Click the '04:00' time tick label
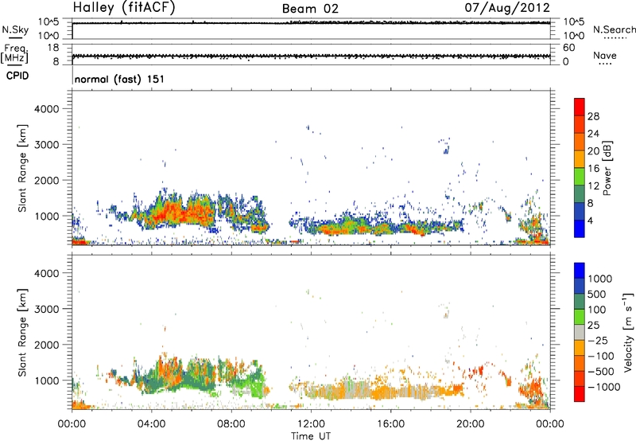The height and width of the screenshot is (441, 636). click(151, 424)
